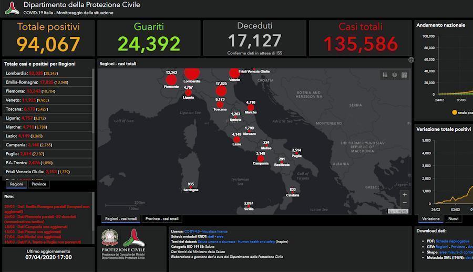Select the Emilia-Romagna row in region list
Screen dimensions: 473x272
tap(48, 82)
